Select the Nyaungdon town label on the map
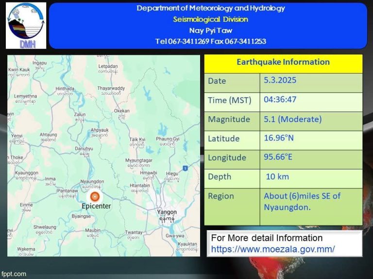373x279 pixels. coord(92,182)
